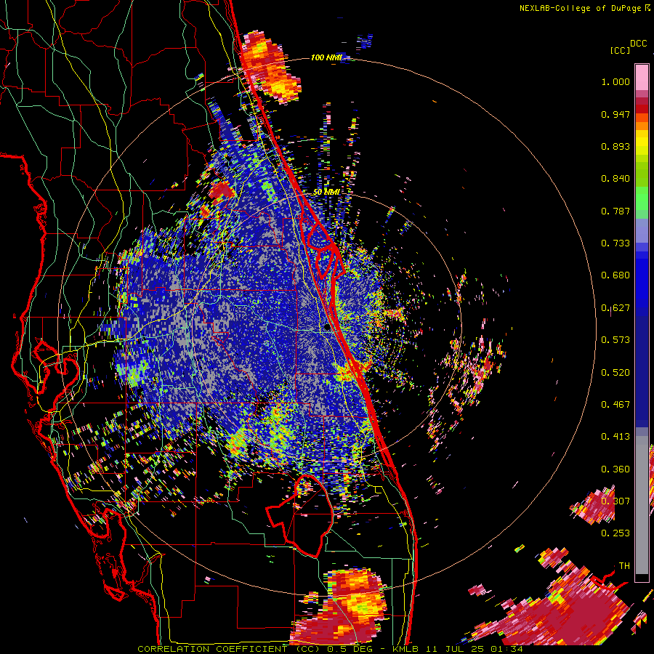Viewport: 654px width, 654px height.
Task: Pick the gray band near 0.360 on the scale
Action: click(642, 505)
